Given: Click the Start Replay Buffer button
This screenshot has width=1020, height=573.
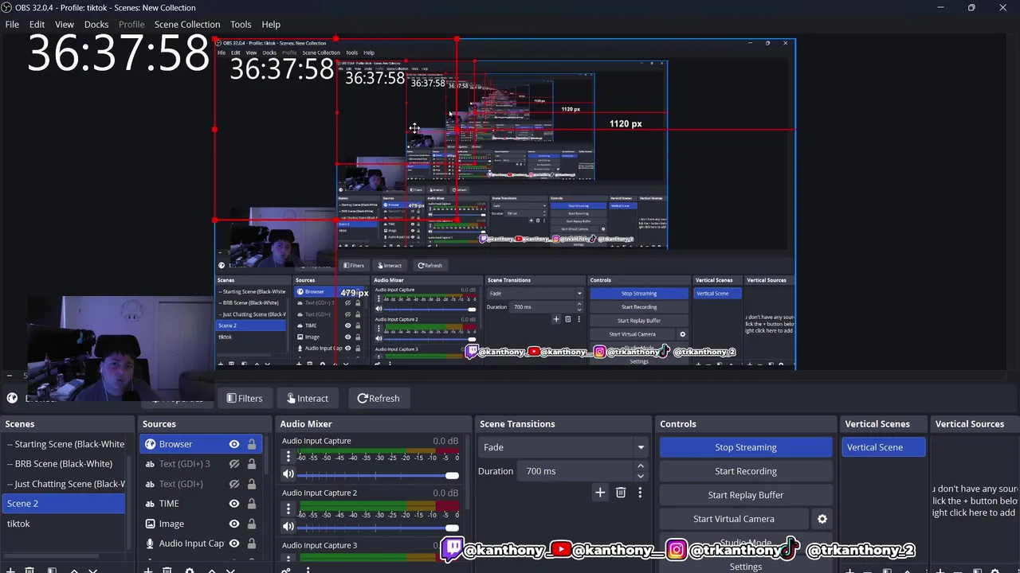Looking at the screenshot, I should coord(746,495).
